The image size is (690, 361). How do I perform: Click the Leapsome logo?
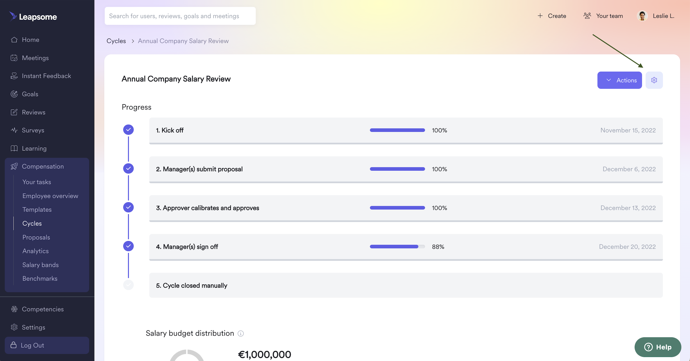click(34, 17)
